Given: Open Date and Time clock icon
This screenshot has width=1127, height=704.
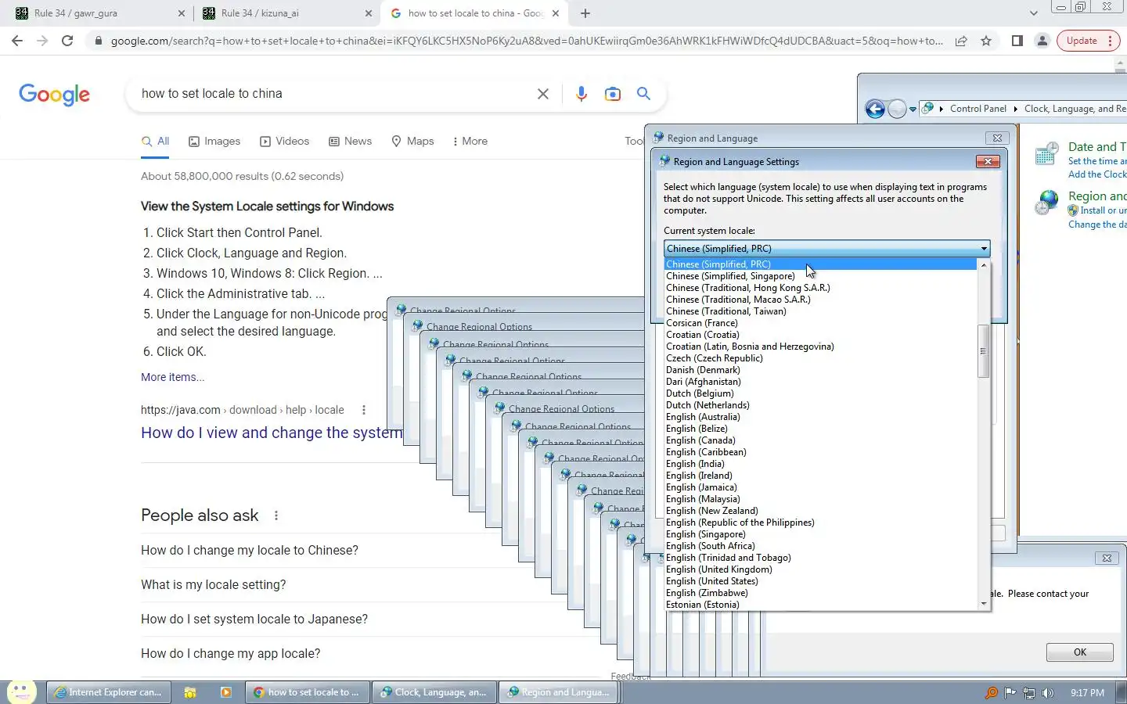Looking at the screenshot, I should pyautogui.click(x=1046, y=154).
